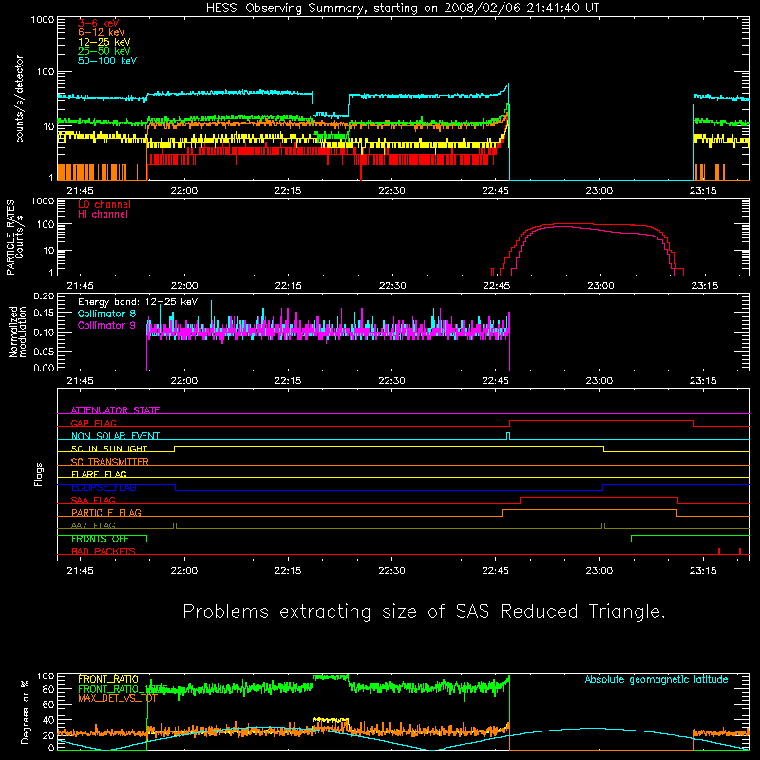Select the orange MAX_DET_VS_TOT legend label
Screen dimensions: 760x760
coord(118,698)
